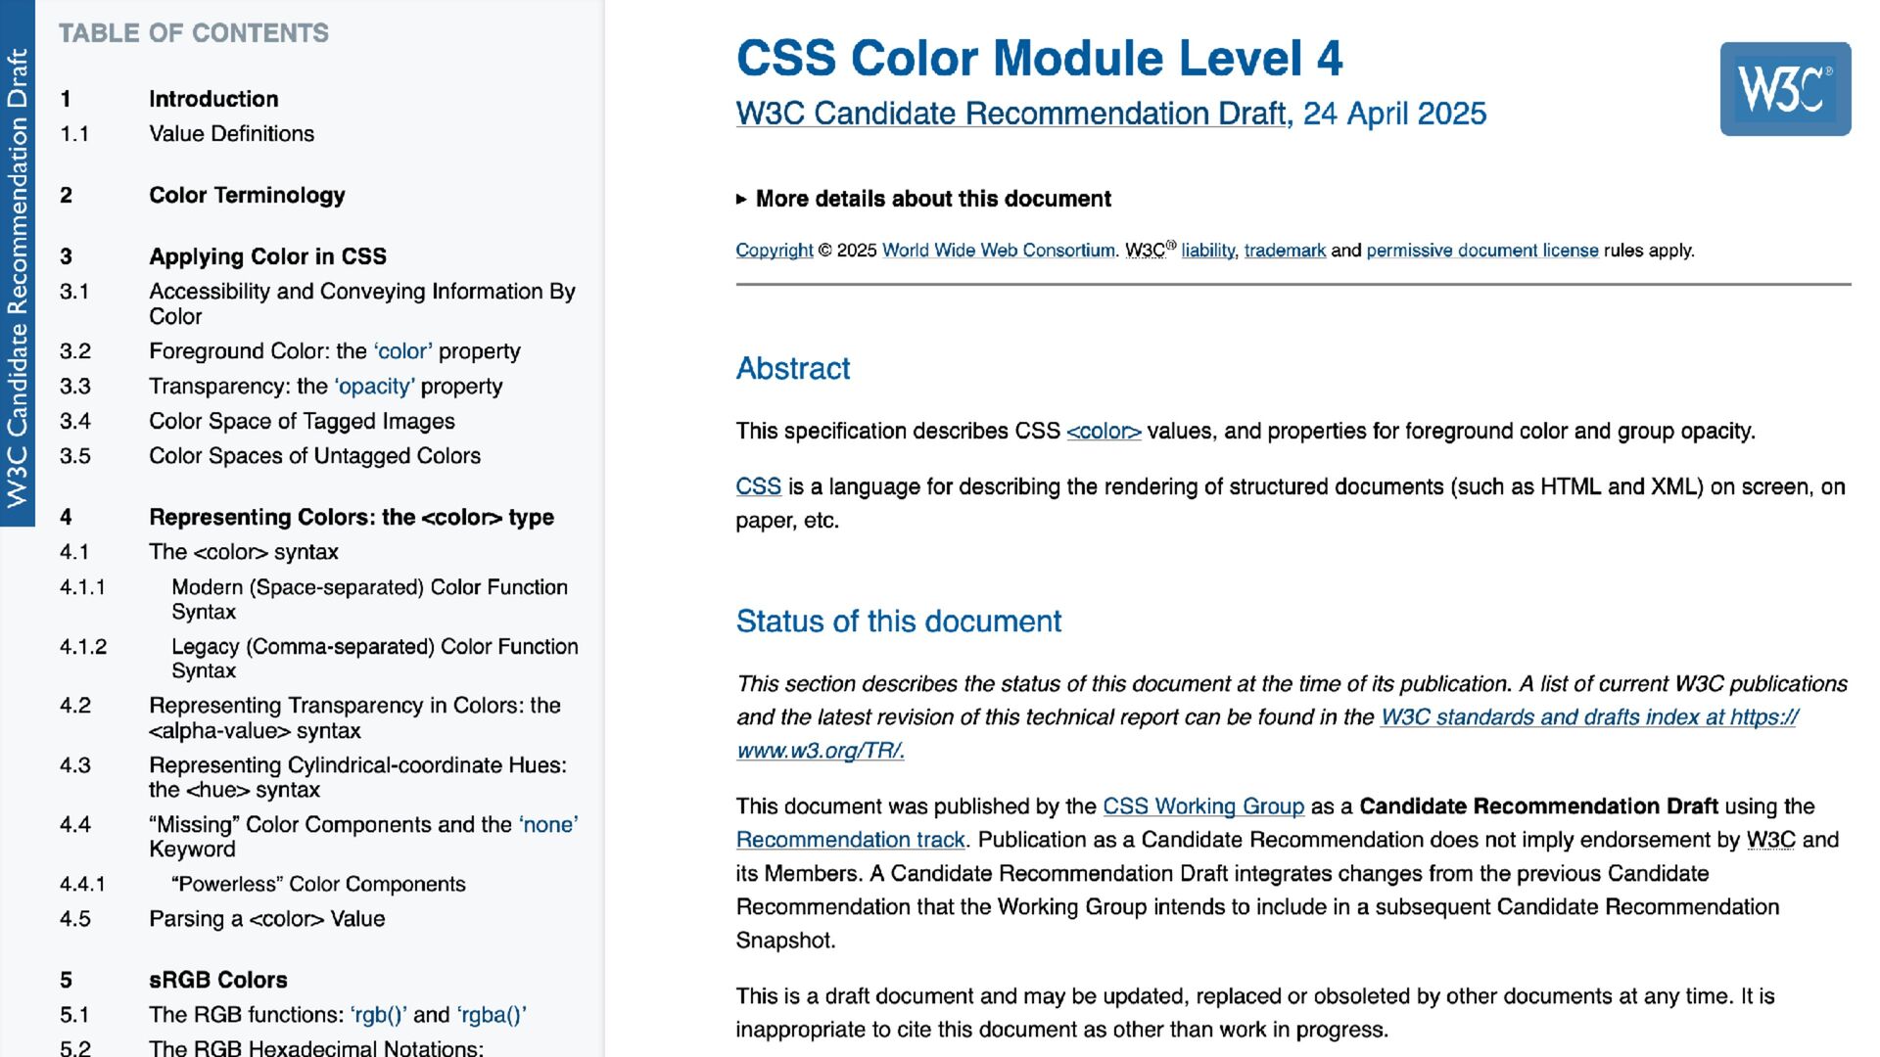Open sRGB Colors section
This screenshot has height=1057, width=1880.
(x=218, y=981)
